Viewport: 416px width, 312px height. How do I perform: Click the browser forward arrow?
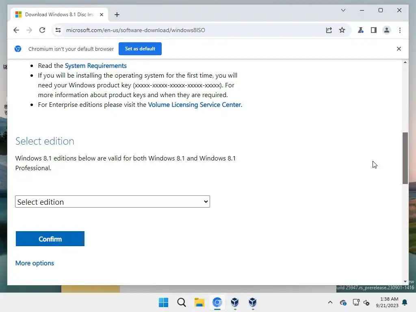(x=29, y=30)
